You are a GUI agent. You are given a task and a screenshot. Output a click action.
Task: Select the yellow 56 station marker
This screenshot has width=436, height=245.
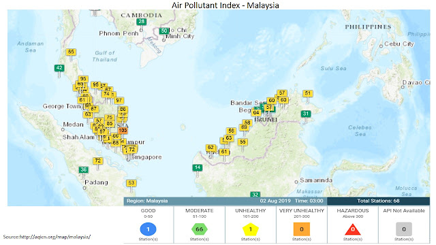(x=231, y=131)
